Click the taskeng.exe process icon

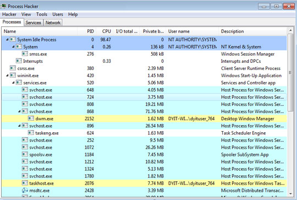31,133
